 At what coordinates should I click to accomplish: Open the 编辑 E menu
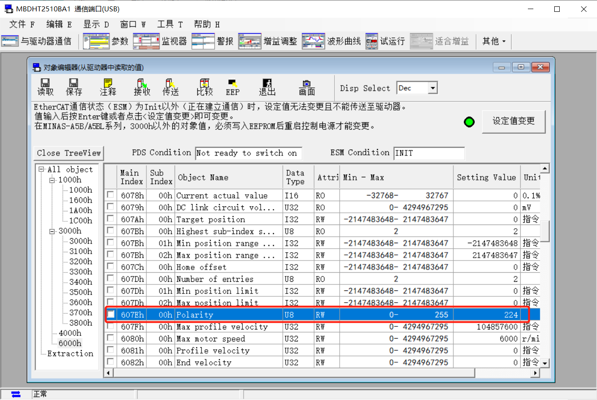click(59, 25)
